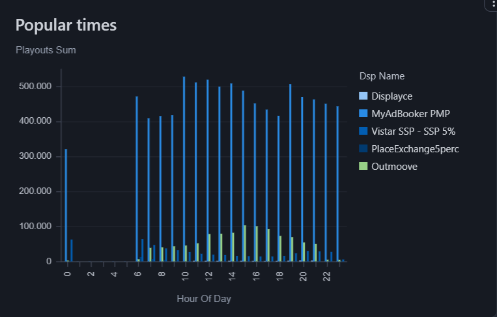Click the Vistar SSP legend color square
The image size is (497, 317).
363,131
